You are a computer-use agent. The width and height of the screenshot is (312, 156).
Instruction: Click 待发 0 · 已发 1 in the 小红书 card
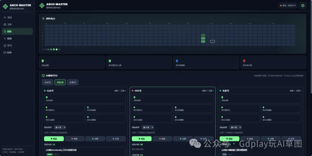click(208, 91)
